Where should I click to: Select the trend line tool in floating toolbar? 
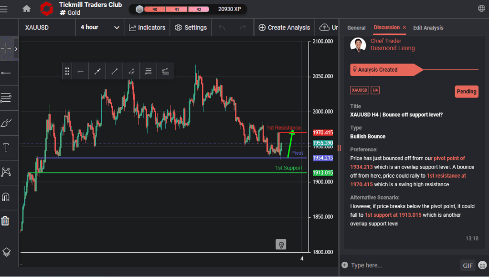tap(114, 71)
